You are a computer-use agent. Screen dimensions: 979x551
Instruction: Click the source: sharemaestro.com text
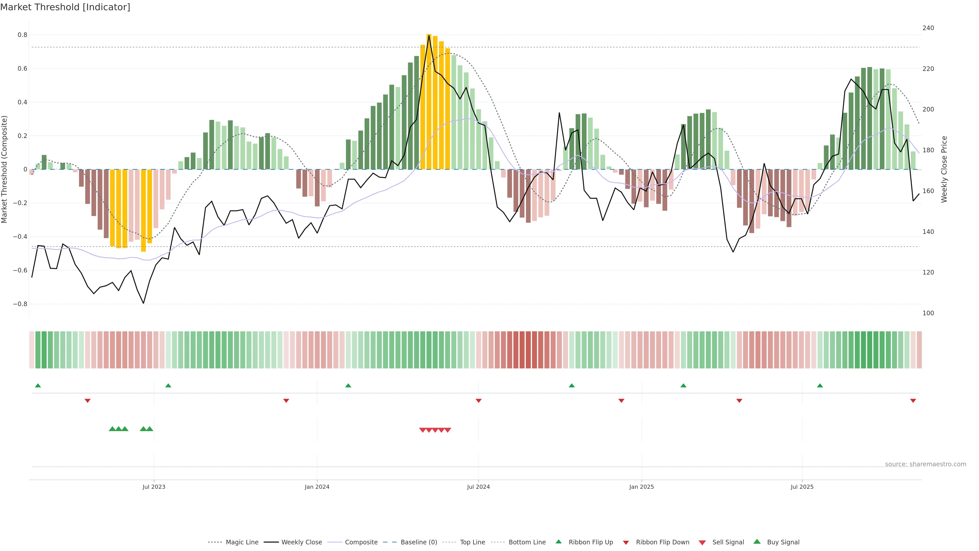point(925,464)
